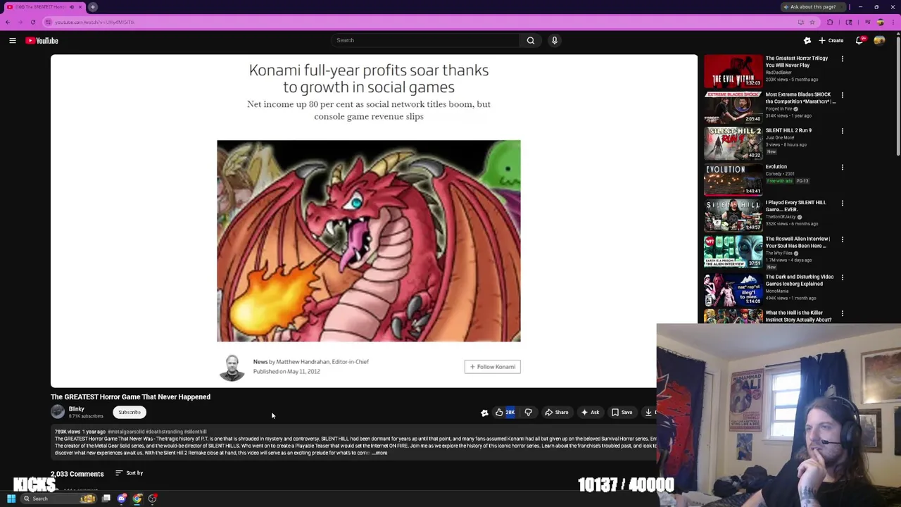This screenshot has height=507, width=901.
Task: Reload the browser page
Action: click(33, 22)
